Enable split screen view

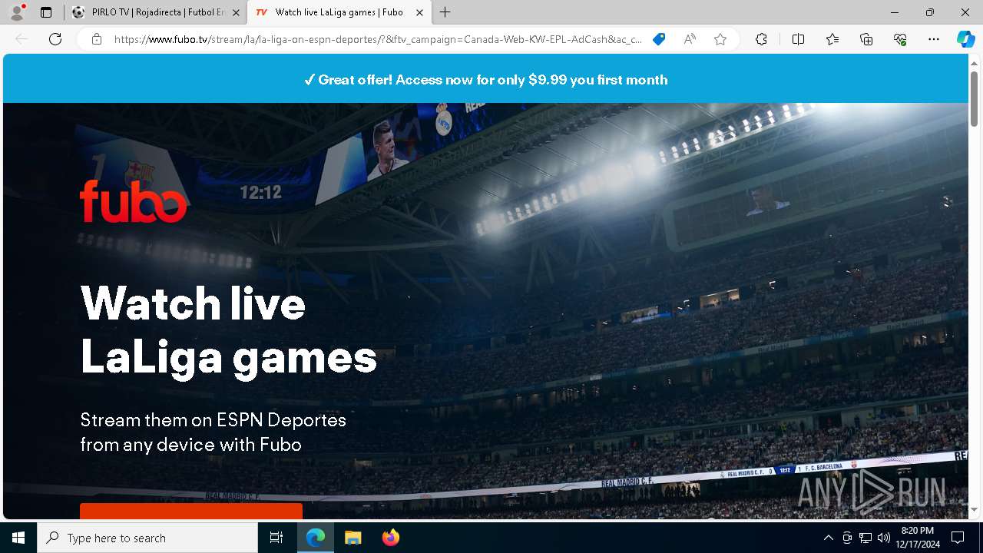point(798,39)
